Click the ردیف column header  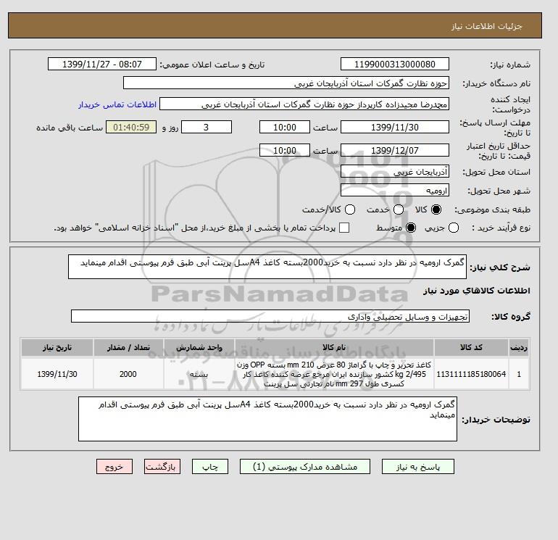pos(519,347)
